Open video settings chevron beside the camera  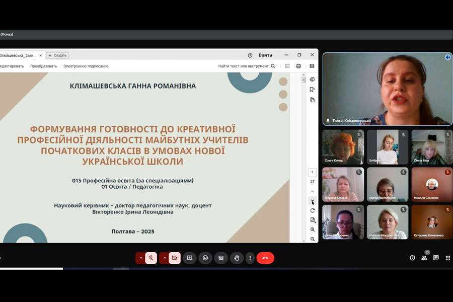click(x=165, y=258)
